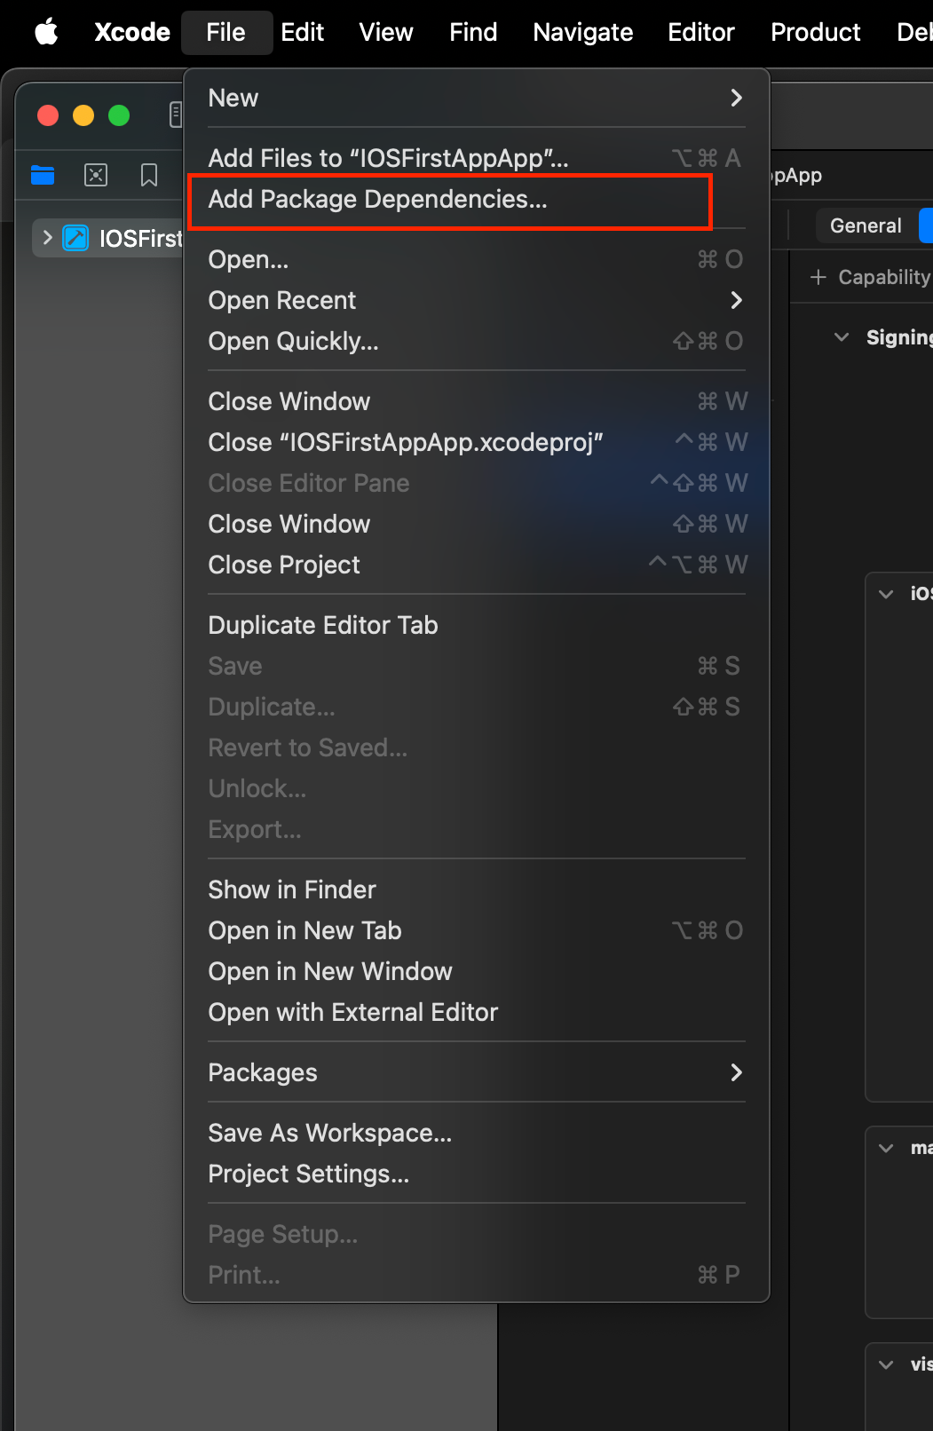The height and width of the screenshot is (1431, 933).
Task: Close "IOSFirstAppApp.xcodeproj" from the menu
Action: (x=476, y=442)
